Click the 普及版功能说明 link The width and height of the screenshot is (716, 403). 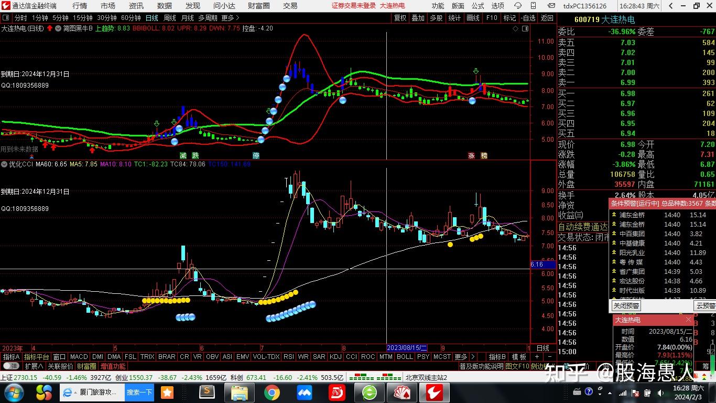tap(481, 366)
